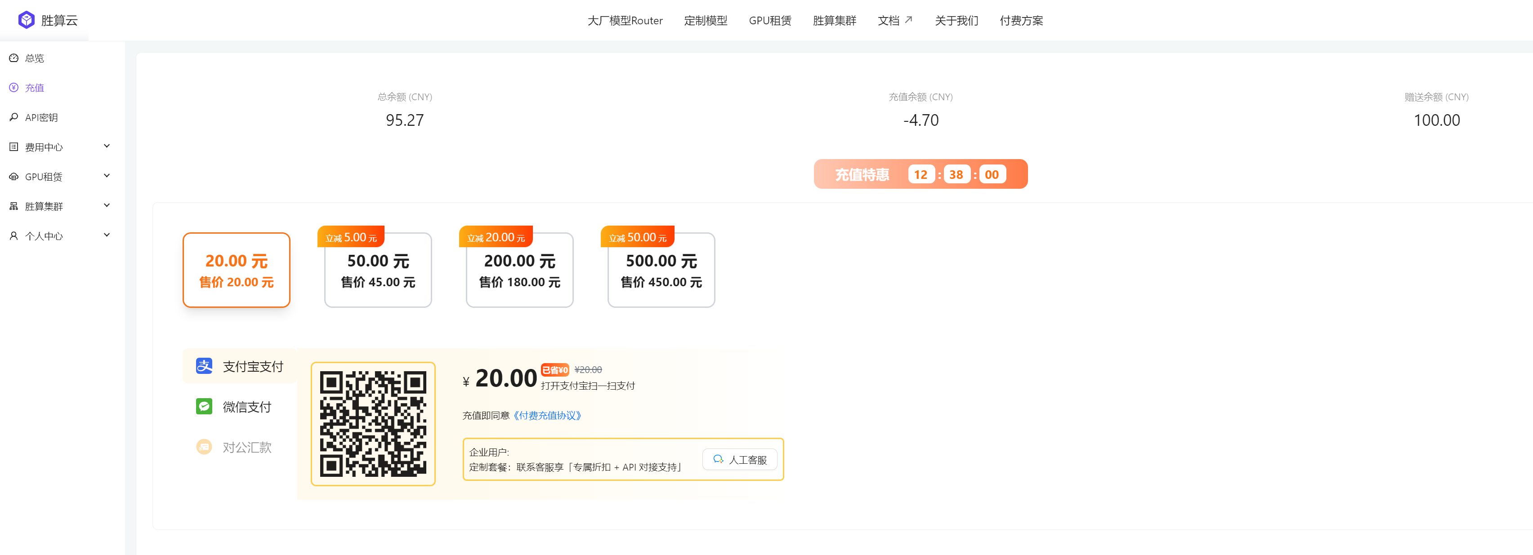Click the 充值余额 value -4.70
1533x555 pixels.
(x=921, y=120)
